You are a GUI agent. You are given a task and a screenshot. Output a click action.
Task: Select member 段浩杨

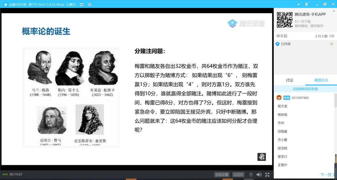282,148
